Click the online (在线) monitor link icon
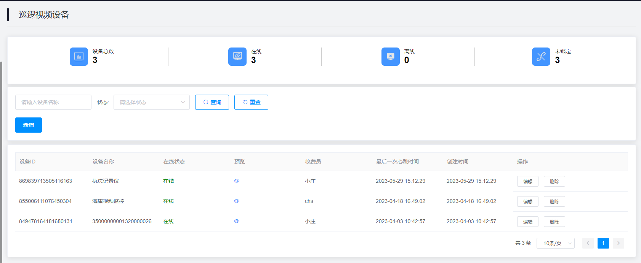Image resolution: width=641 pixels, height=263 pixels. pos(237,57)
